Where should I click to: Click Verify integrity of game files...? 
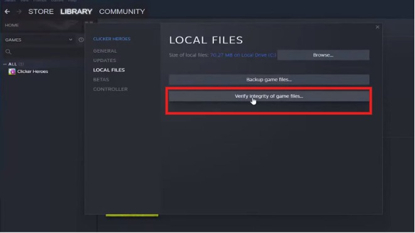click(269, 96)
